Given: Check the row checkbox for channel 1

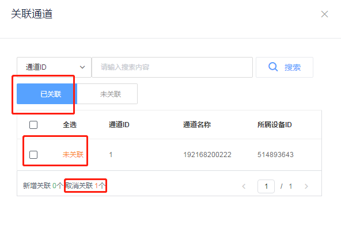Looking at the screenshot, I should (x=33, y=155).
